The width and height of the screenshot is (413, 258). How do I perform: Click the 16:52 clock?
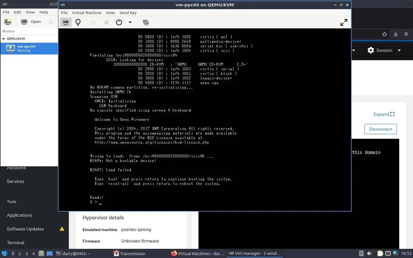pyautogui.click(x=406, y=253)
